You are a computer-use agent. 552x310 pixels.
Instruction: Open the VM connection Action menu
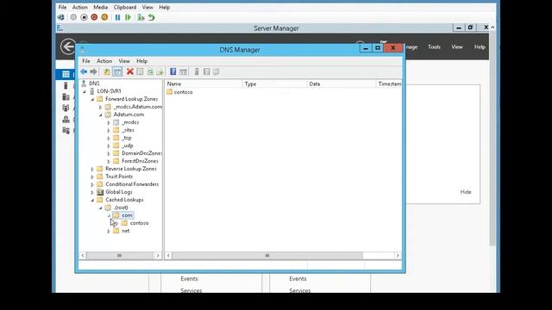point(80,7)
